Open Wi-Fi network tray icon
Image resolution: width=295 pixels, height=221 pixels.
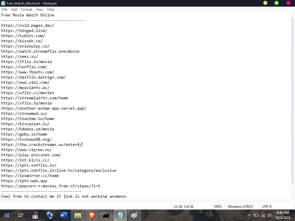[x=263, y=215]
